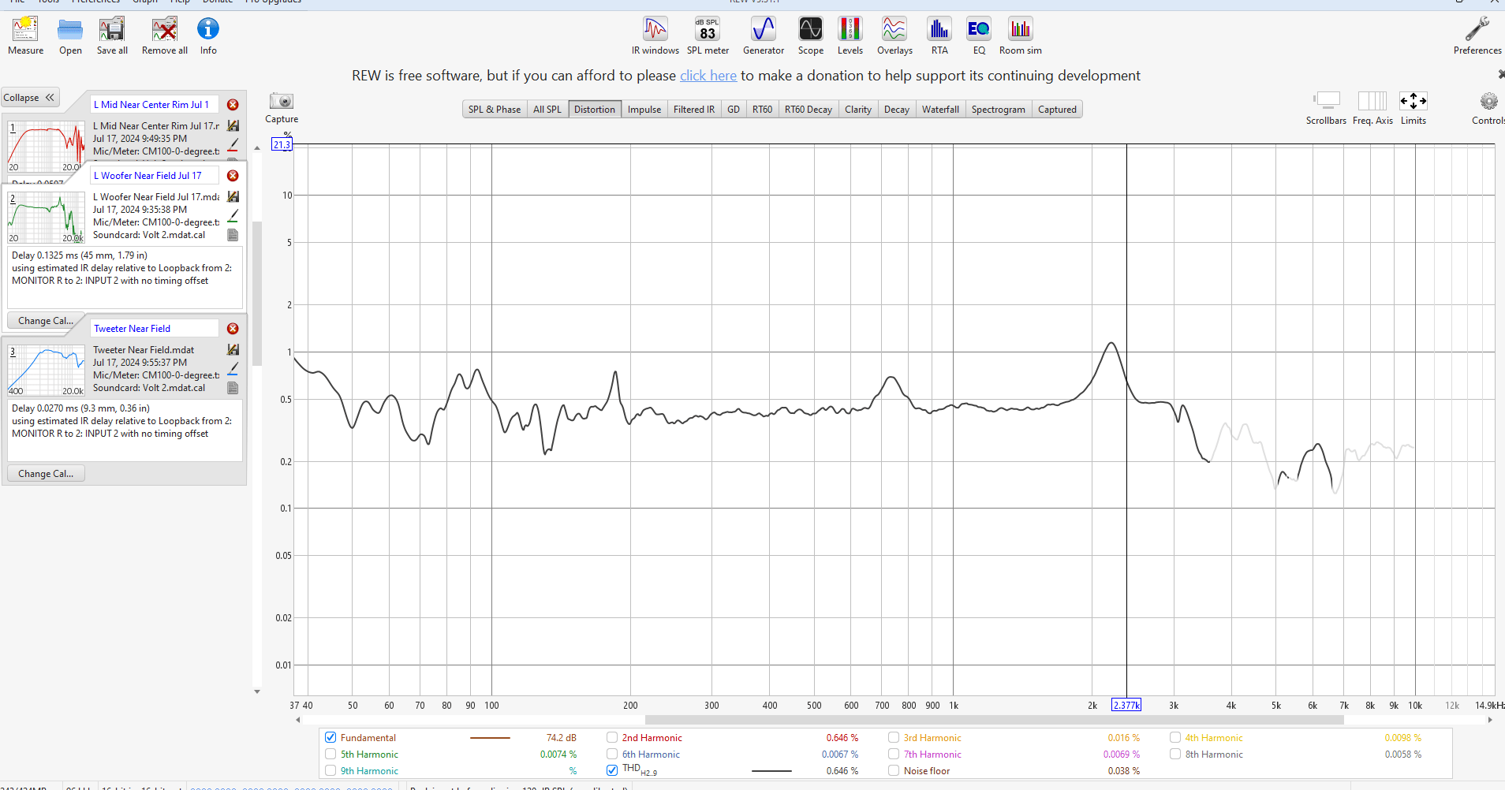Open the Clarity tab
Image resolution: width=1505 pixels, height=790 pixels.
click(x=858, y=110)
